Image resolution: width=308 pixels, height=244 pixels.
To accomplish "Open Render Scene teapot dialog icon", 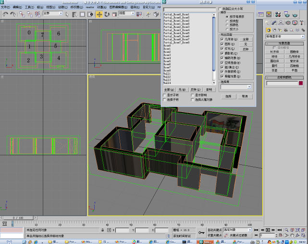I will pos(287,14).
